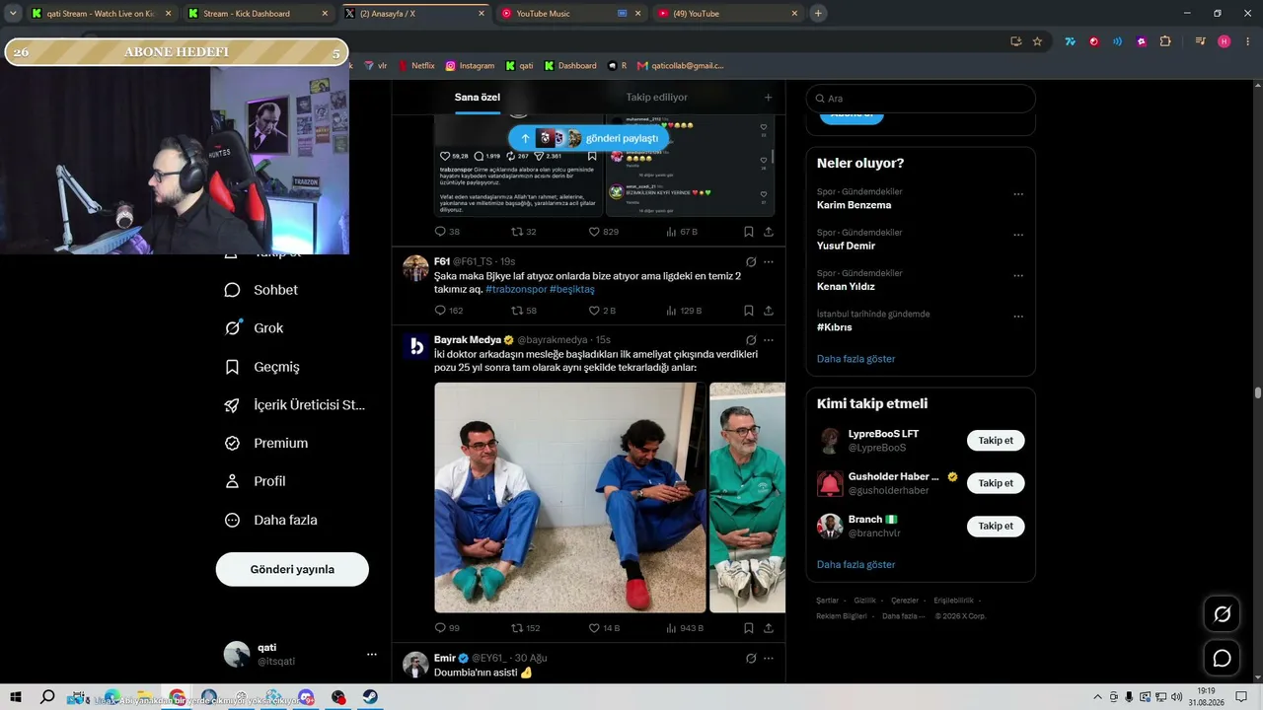Open the browser extensions puzzle icon
The image size is (1263, 710).
(1165, 41)
